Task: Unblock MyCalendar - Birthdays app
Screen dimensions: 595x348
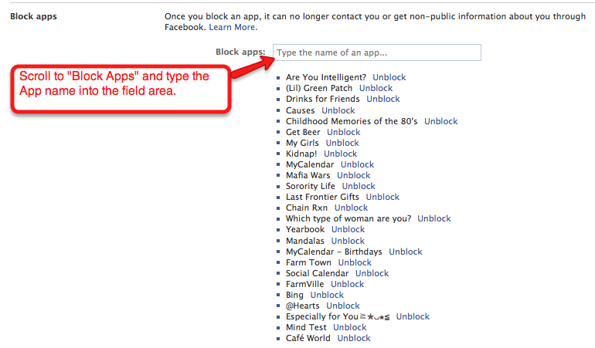Action: pyautogui.click(x=405, y=252)
